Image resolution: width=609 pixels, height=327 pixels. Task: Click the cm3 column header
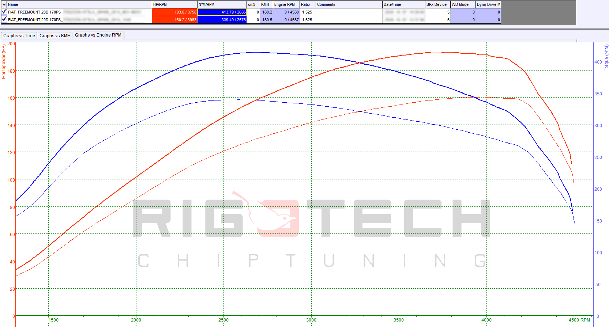pyautogui.click(x=253, y=4)
